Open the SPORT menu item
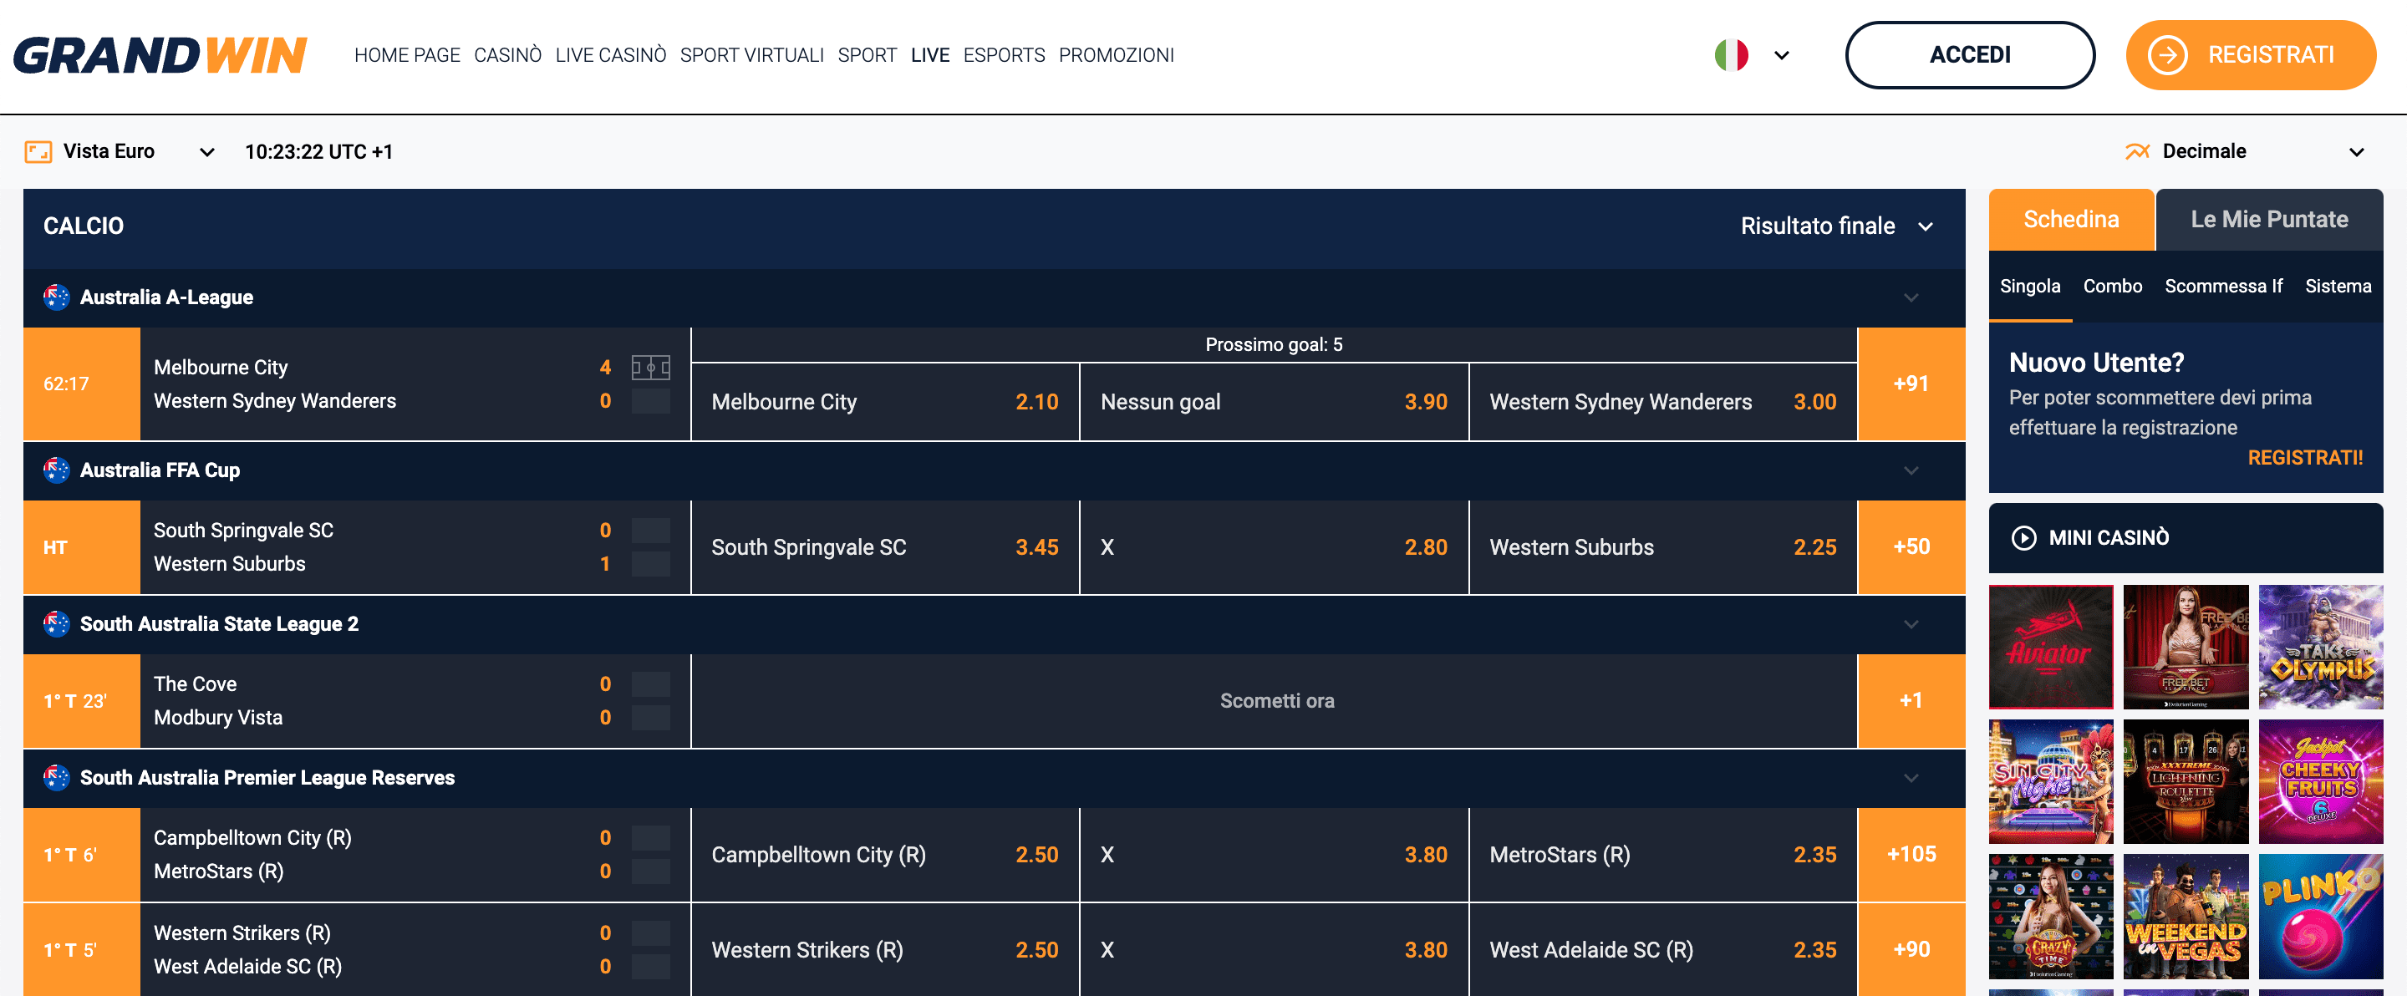Screen dimensions: 2407x996 click(x=868, y=55)
